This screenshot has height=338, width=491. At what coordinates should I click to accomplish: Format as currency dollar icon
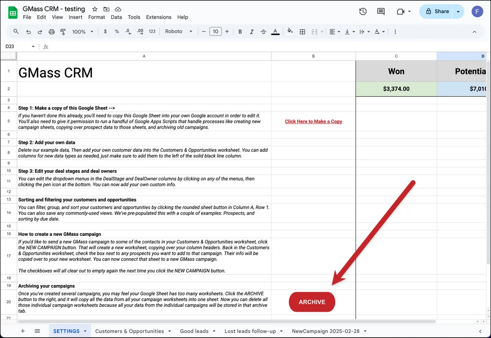[x=105, y=31]
